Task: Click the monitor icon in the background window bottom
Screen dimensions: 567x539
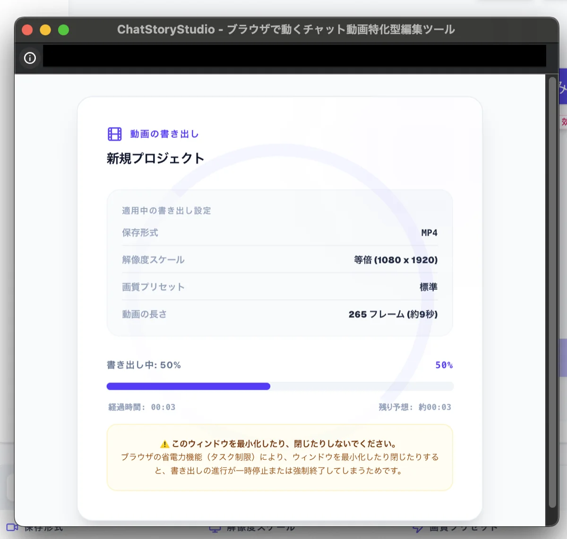Action: click(x=215, y=529)
